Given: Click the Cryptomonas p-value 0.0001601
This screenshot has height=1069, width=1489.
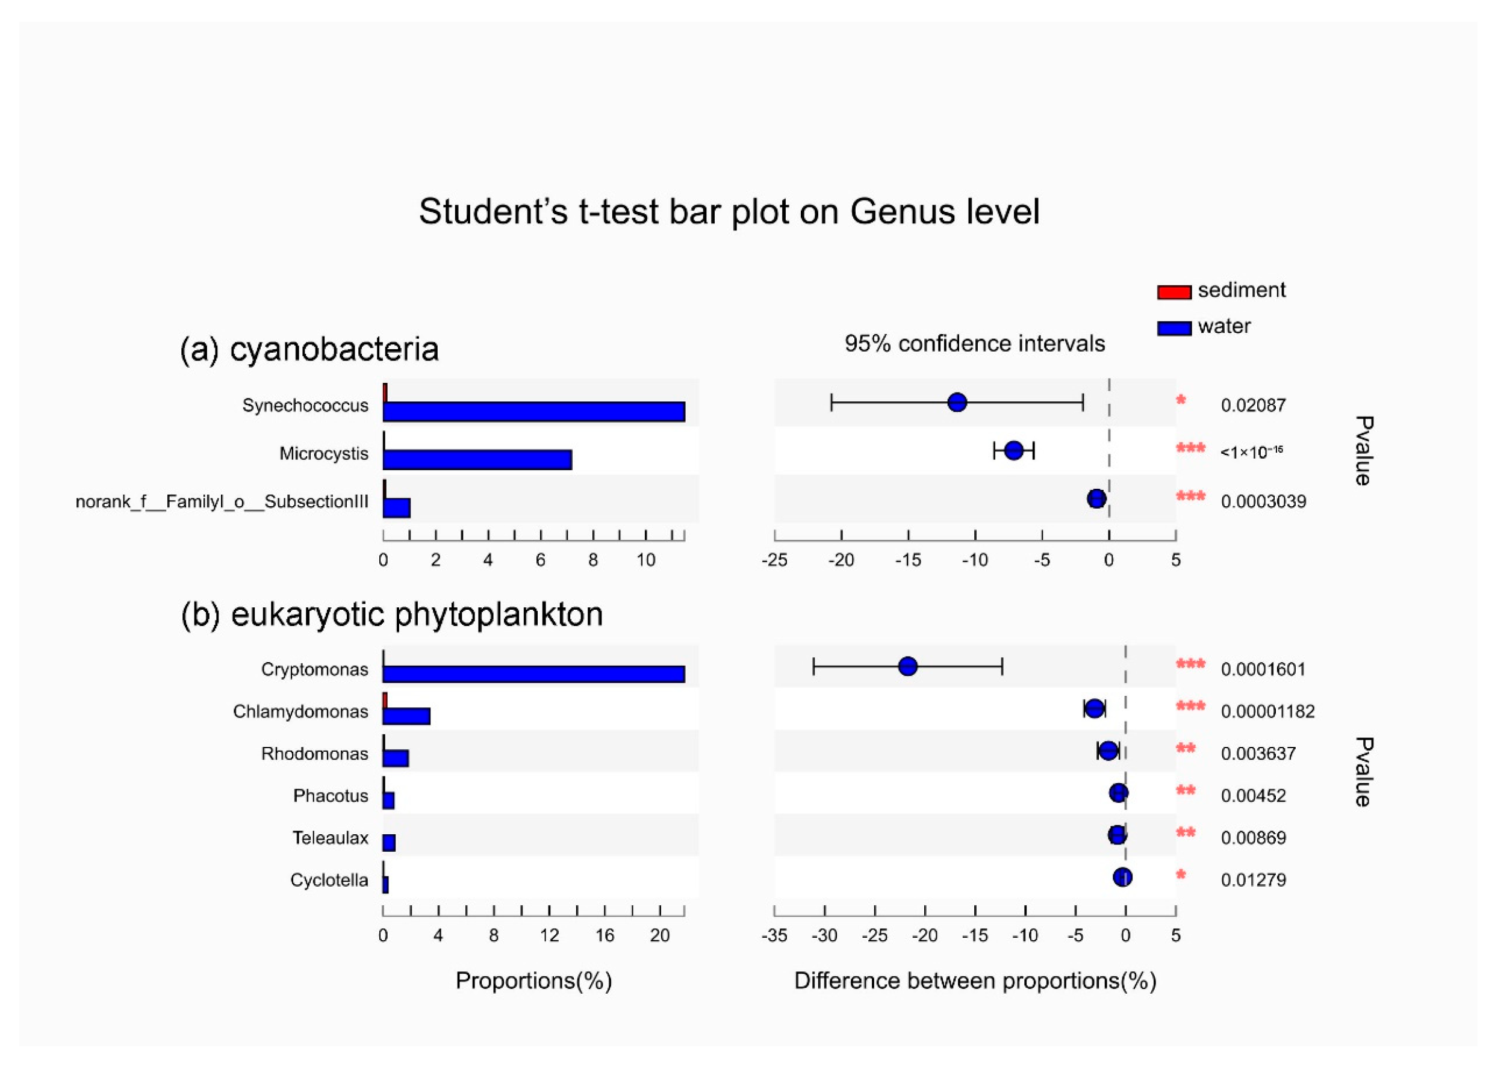Looking at the screenshot, I should coord(1263,669).
